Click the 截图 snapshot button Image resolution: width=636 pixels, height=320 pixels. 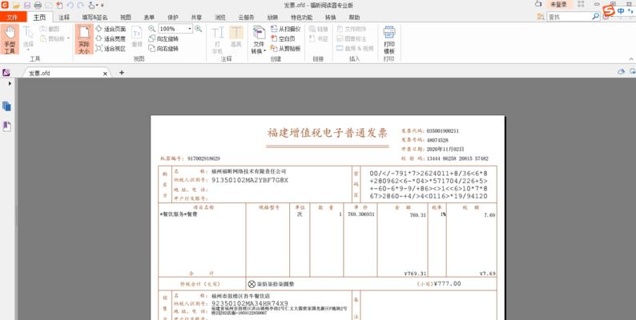50,29
